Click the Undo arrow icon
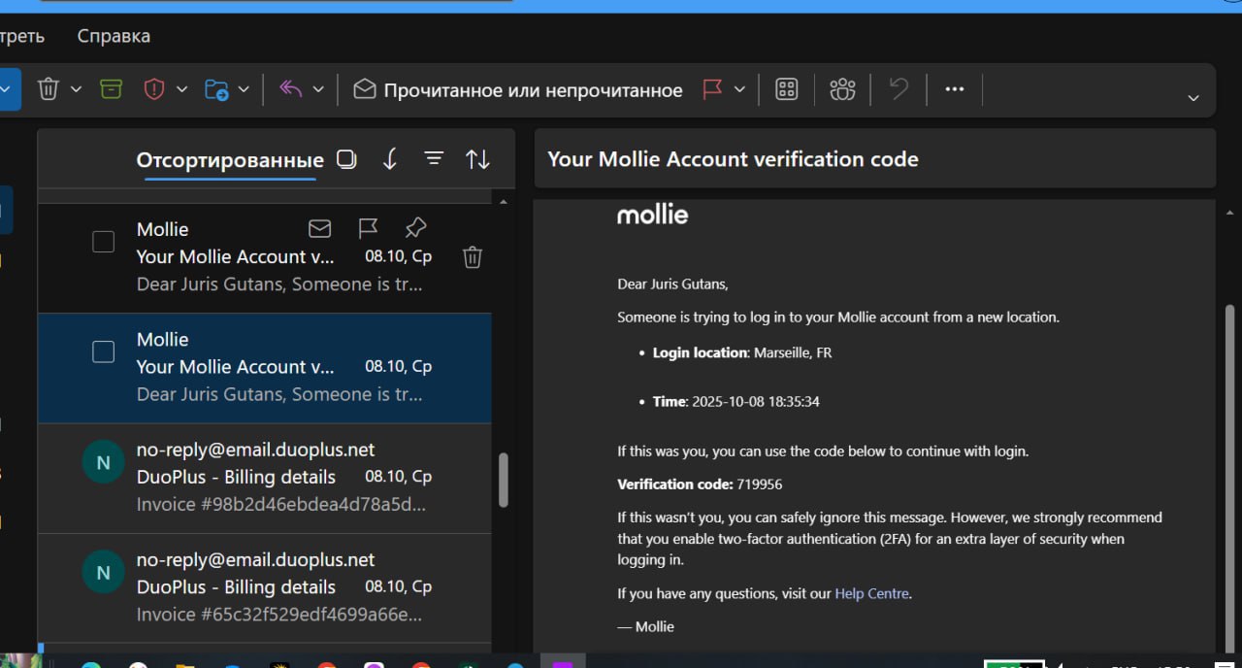The width and height of the screenshot is (1242, 668). click(x=899, y=89)
